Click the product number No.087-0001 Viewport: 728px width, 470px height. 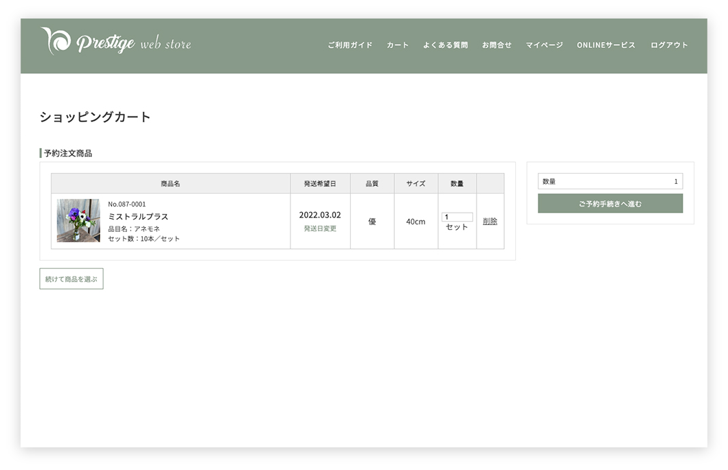tap(127, 204)
